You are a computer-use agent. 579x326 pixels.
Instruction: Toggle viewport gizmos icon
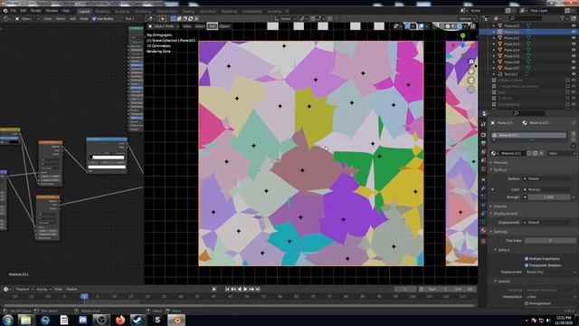point(407,26)
